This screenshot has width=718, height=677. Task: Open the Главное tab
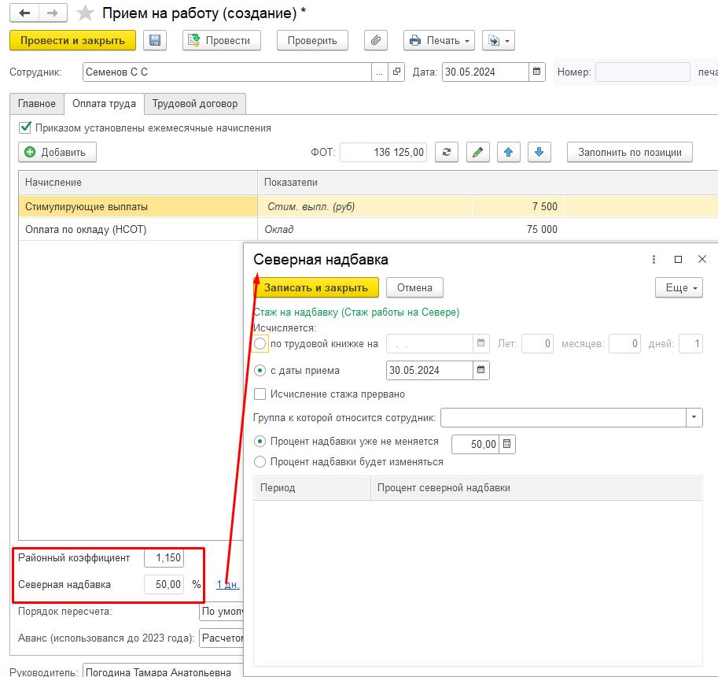coord(37,104)
